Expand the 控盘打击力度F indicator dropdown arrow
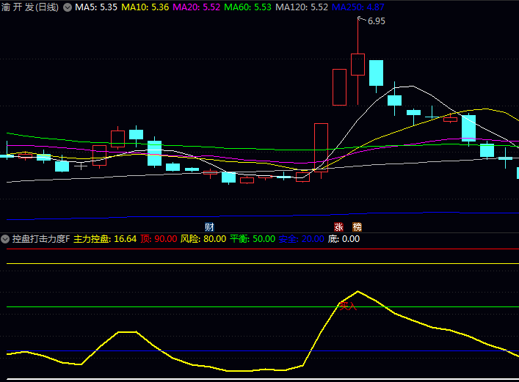Viewport: 519px width, 382px height. coord(6,239)
